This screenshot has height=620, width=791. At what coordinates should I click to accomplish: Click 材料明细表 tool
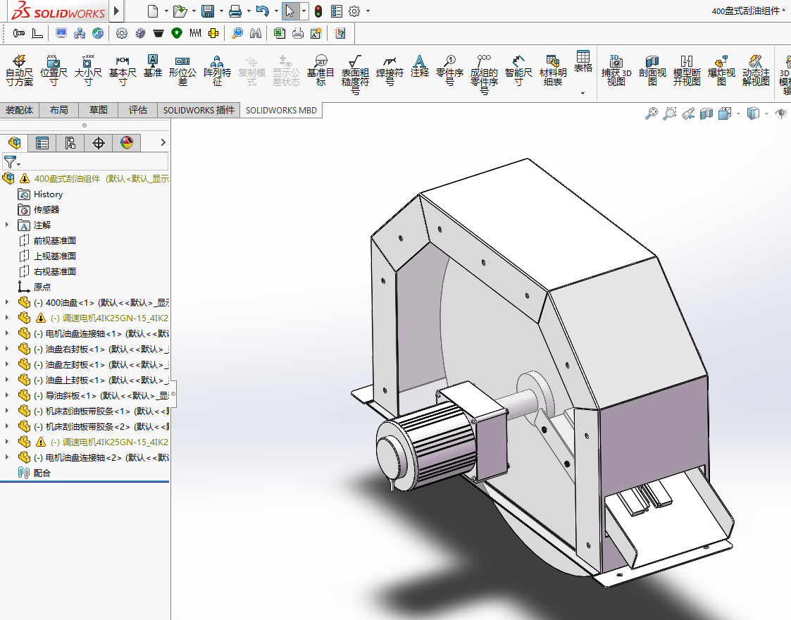553,70
